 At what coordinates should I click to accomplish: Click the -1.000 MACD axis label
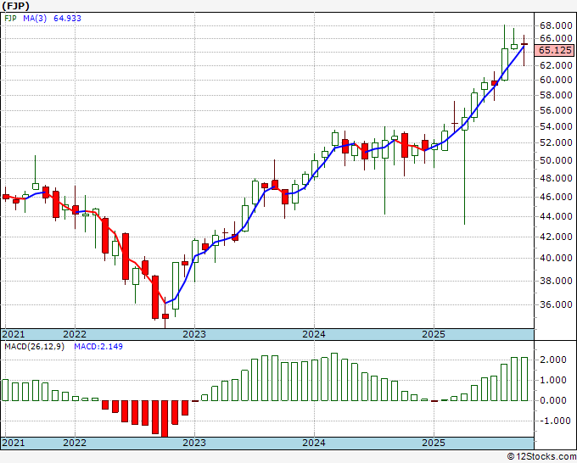553,421
